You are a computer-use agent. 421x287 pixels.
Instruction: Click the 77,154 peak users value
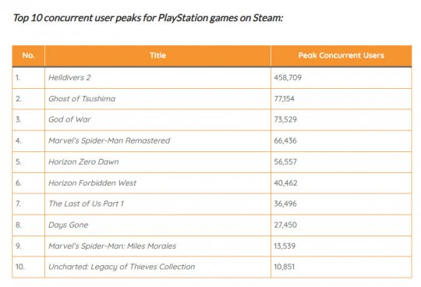[x=284, y=99]
